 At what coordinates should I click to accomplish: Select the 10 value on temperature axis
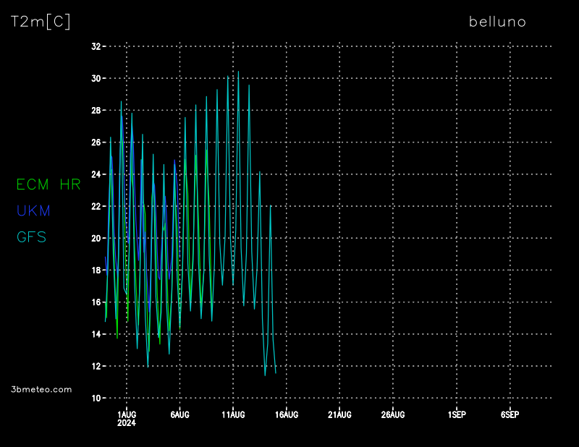[96, 398]
